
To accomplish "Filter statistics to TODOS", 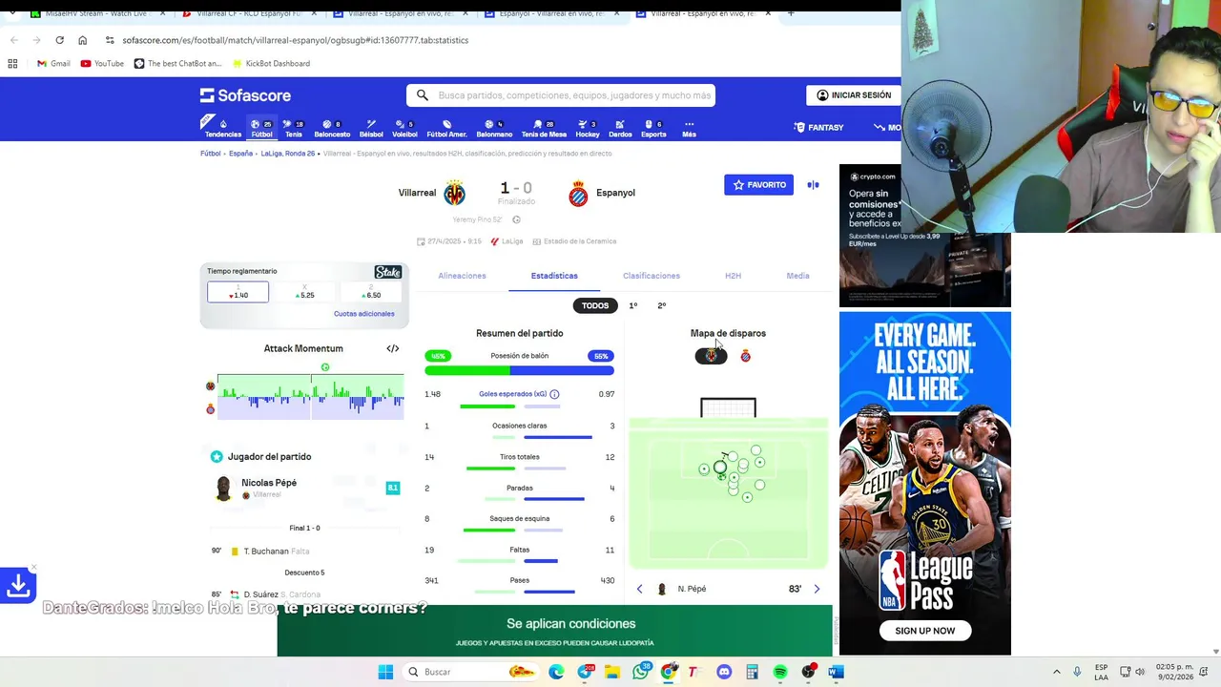I will (595, 305).
